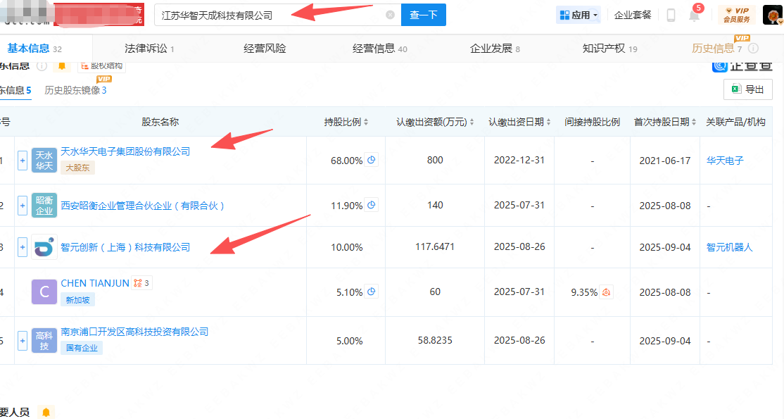Open notifications bell with 5 badge
This screenshot has height=419, width=784.
coord(695,14)
